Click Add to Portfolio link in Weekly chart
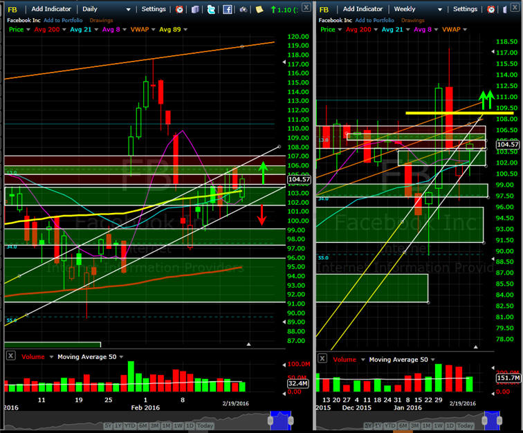 point(374,20)
